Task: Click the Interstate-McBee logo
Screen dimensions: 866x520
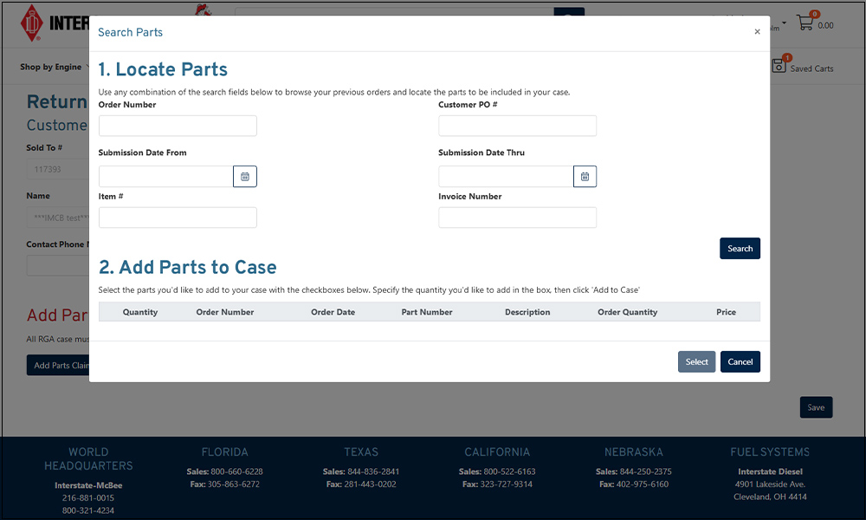Action: [x=54, y=23]
